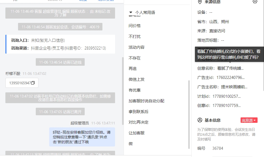Click the 省市 value 山西，朔州
This screenshot has height=157, width=264.
click(x=219, y=22)
